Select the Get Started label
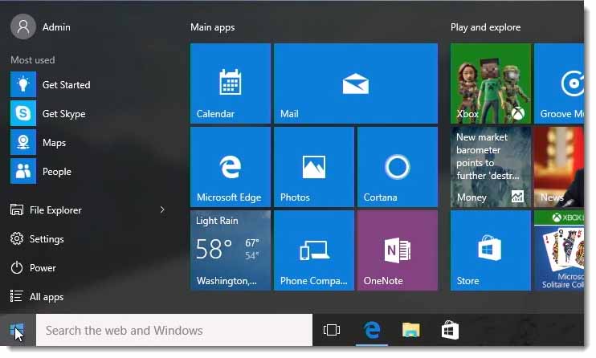Viewport: 596px width, 358px height. (x=66, y=85)
